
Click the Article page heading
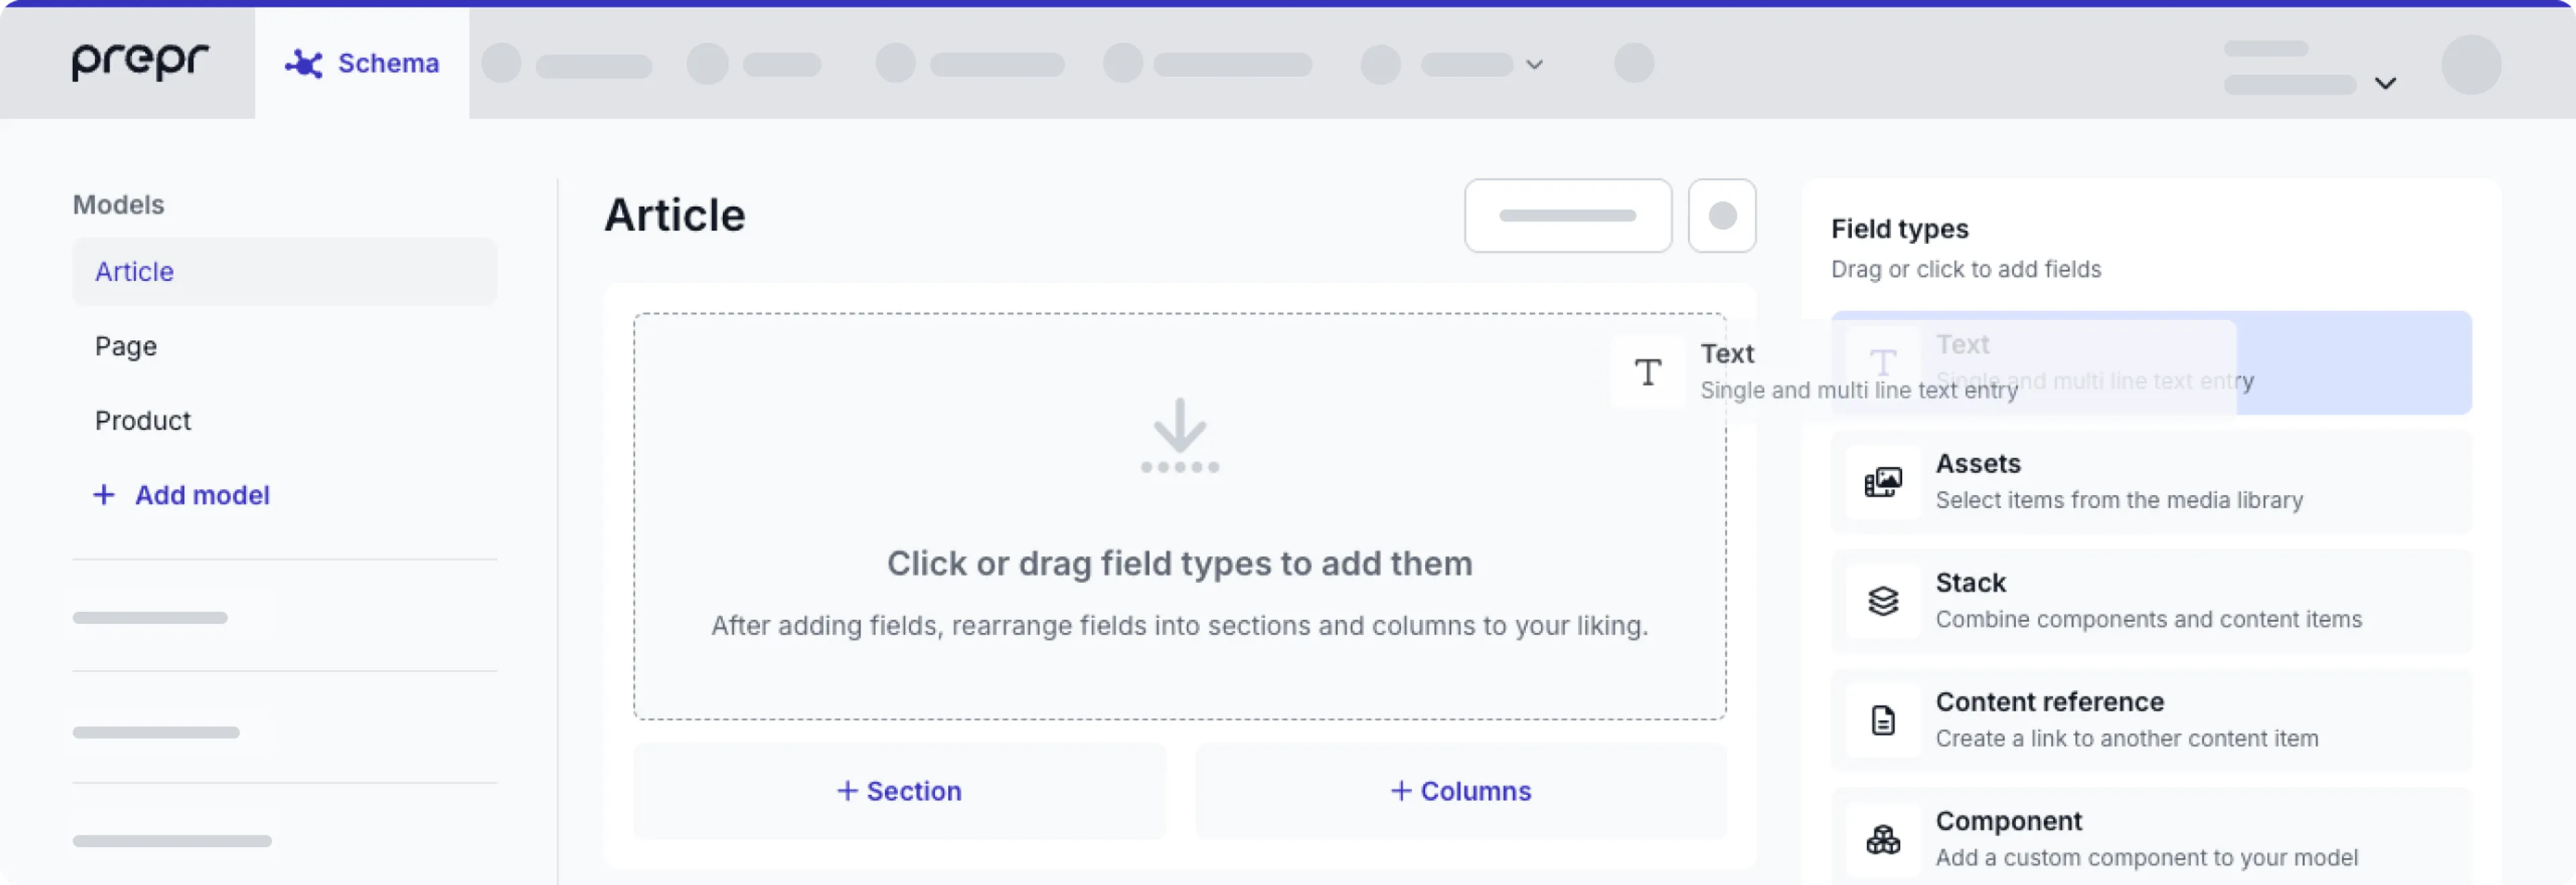(x=675, y=216)
